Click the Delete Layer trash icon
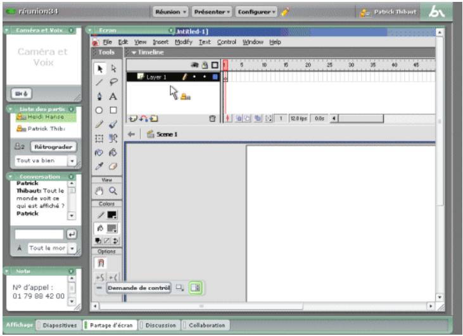 tap(212, 118)
